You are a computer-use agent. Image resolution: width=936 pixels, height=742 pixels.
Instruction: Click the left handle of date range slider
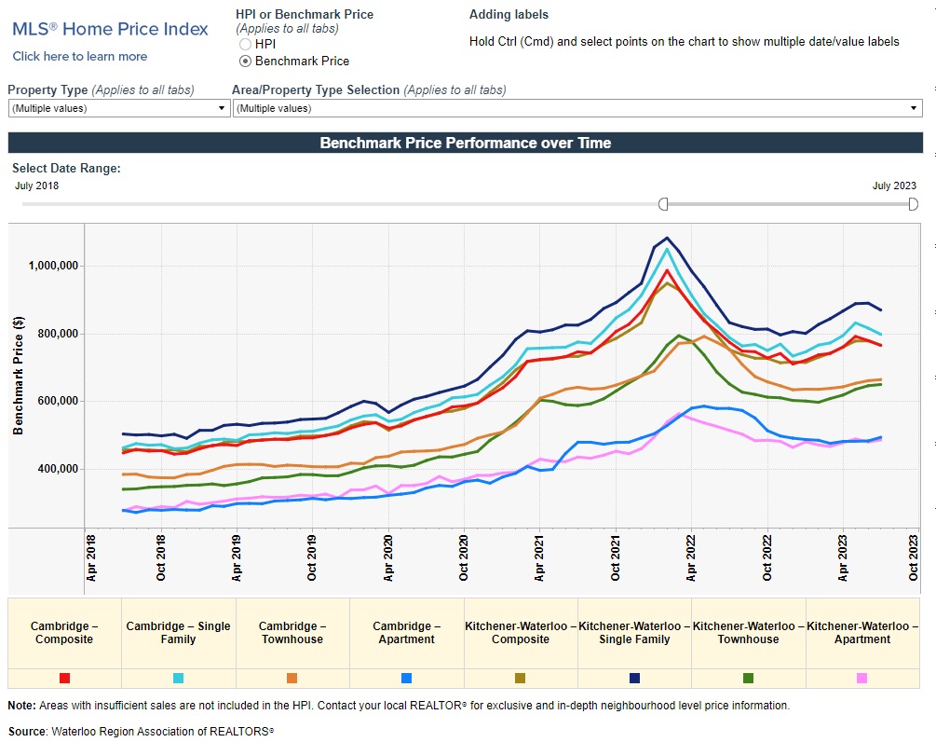tap(663, 204)
